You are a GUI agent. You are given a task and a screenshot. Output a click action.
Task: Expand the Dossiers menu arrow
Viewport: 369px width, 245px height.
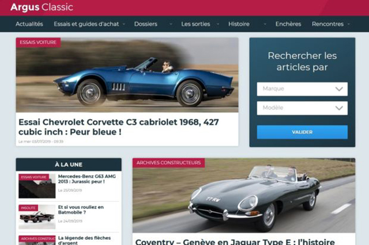171,24
